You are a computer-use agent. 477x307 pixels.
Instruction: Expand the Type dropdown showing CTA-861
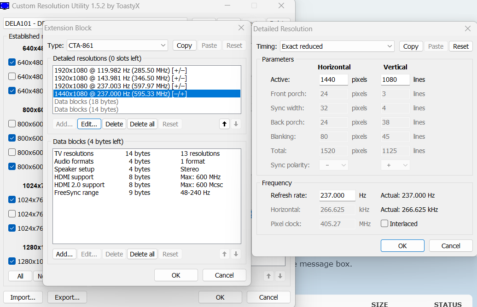pyautogui.click(x=117, y=45)
